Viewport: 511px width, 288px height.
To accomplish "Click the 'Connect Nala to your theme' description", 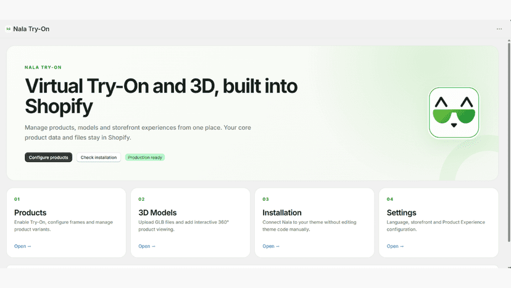I will click(x=309, y=226).
